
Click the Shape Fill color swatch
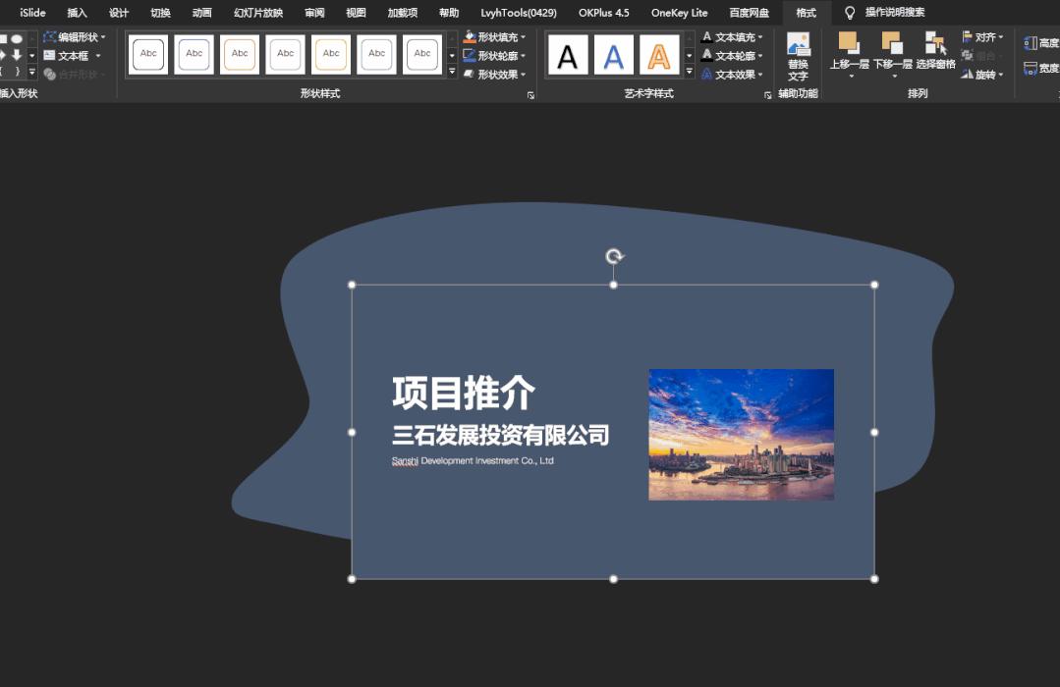pos(470,36)
